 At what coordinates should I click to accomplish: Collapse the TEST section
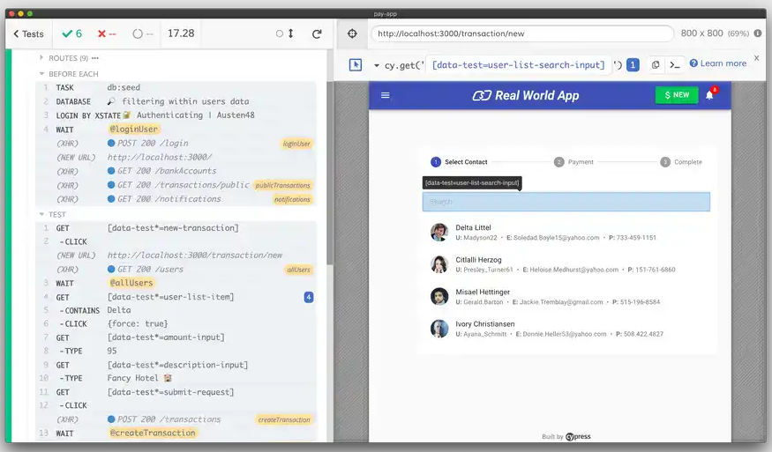(41, 214)
